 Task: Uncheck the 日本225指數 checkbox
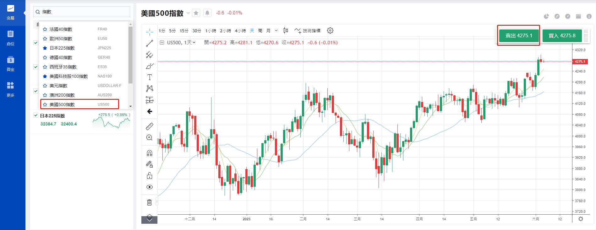pos(36,115)
